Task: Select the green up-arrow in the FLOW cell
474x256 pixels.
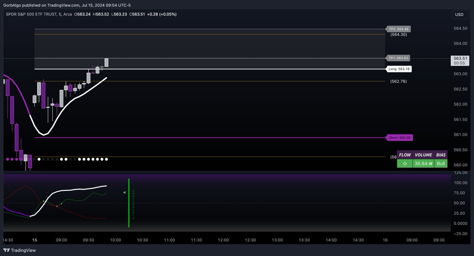Action: pos(404,163)
